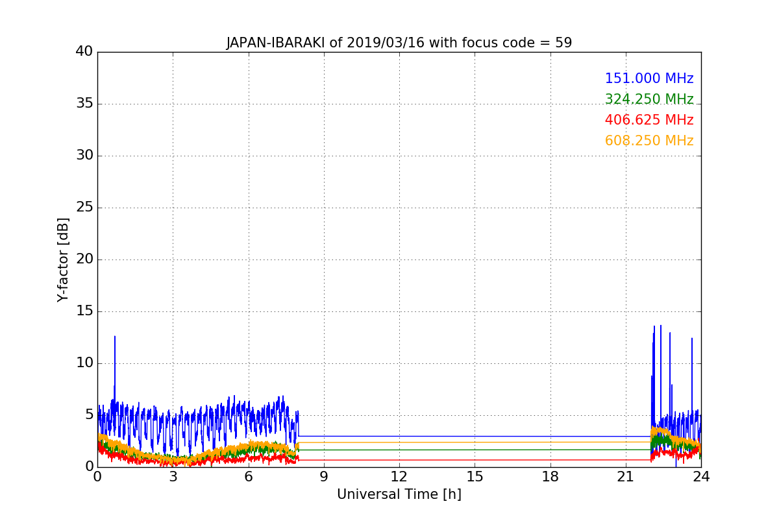The height and width of the screenshot is (519, 779).
Task: Click the flat red line at hour 15
Action: point(475,460)
